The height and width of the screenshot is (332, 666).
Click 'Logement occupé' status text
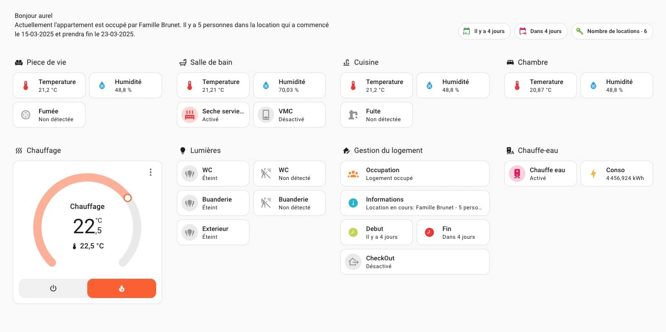coord(389,178)
